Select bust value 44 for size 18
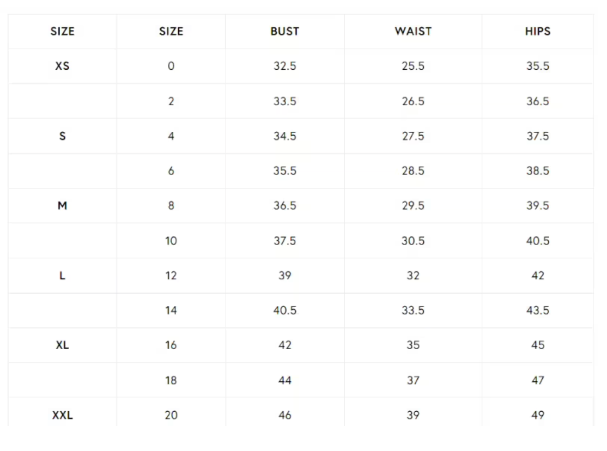The height and width of the screenshot is (451, 607). [x=284, y=380]
